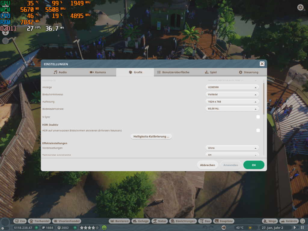This screenshot has width=308, height=231.
Task: Click the 1664 conservation credits display
Action: (48, 228)
